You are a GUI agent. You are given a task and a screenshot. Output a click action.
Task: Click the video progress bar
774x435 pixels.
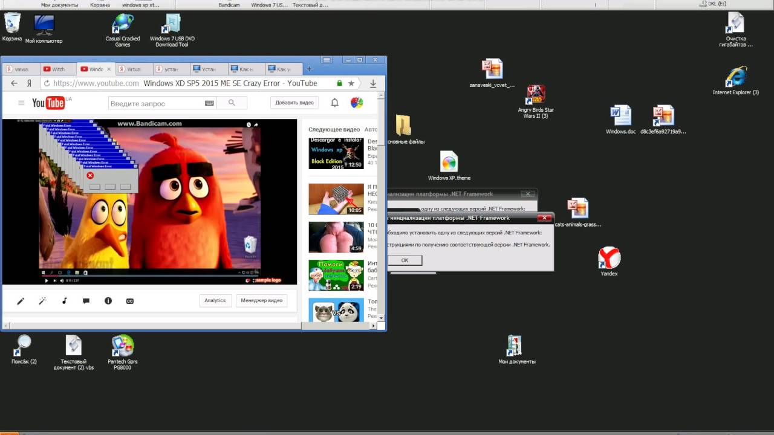(149, 275)
